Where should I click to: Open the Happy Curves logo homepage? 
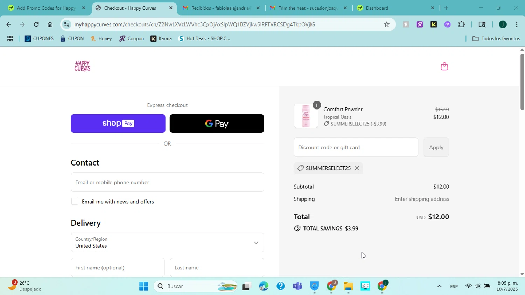click(x=83, y=66)
